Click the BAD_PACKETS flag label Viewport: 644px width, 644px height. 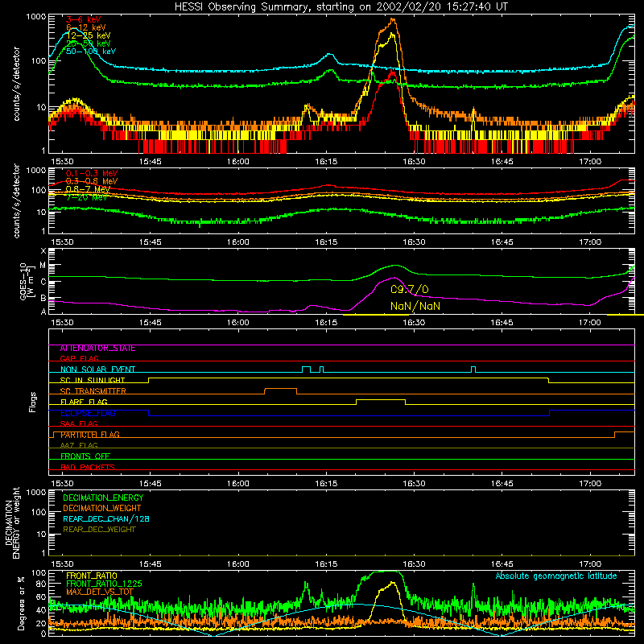click(88, 467)
